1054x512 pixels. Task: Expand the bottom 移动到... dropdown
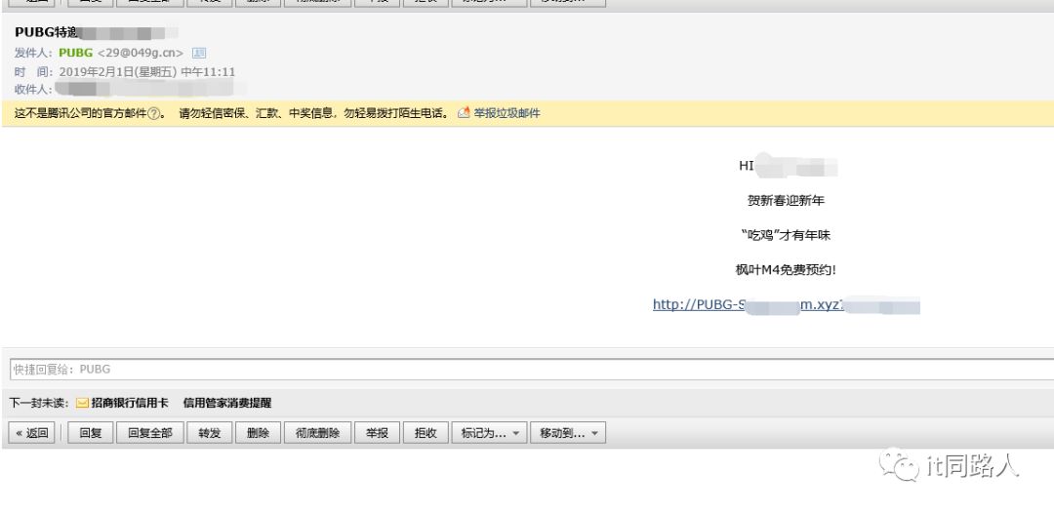[568, 433]
